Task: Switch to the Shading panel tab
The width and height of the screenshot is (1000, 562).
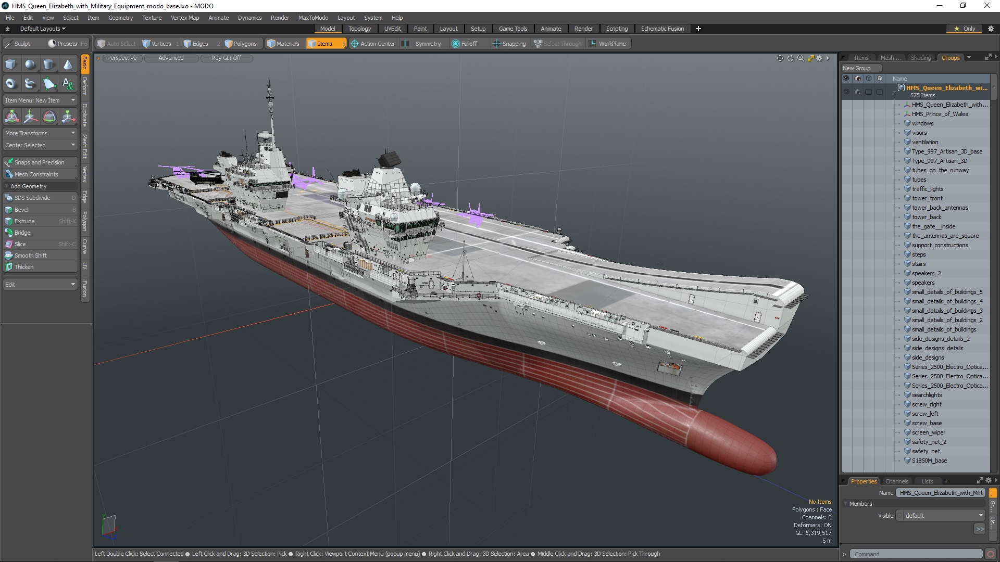Action: (x=920, y=58)
